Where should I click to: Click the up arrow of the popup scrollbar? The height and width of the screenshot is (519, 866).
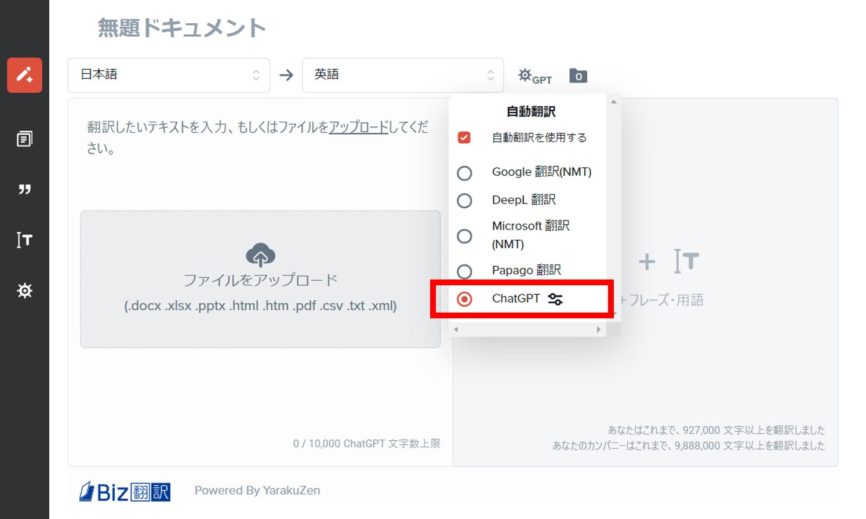tap(614, 102)
